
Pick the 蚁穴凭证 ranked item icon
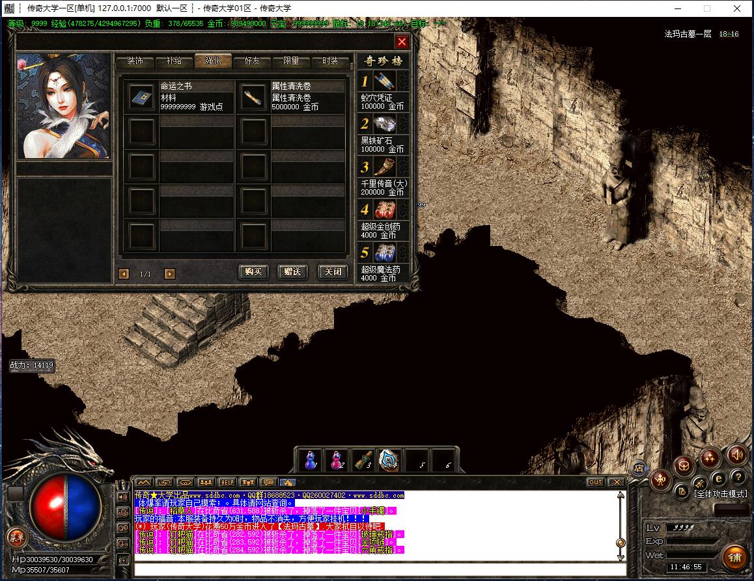click(x=385, y=81)
